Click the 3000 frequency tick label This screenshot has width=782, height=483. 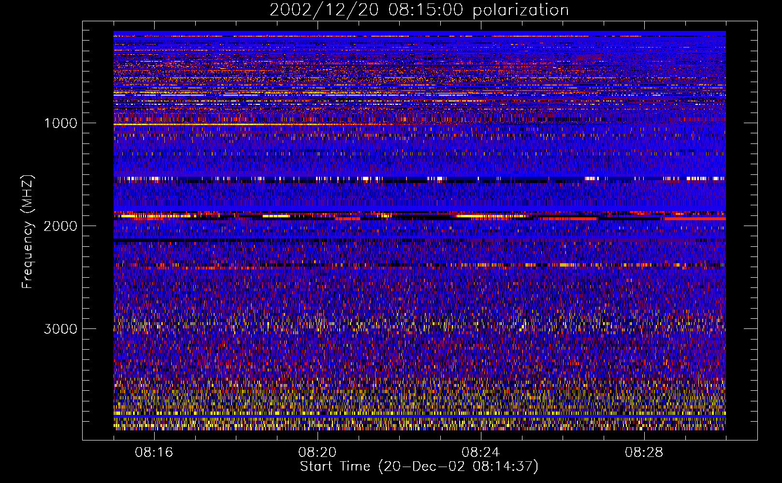[60, 329]
